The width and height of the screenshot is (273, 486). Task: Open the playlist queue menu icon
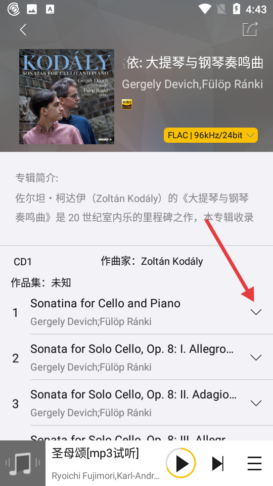point(255,464)
